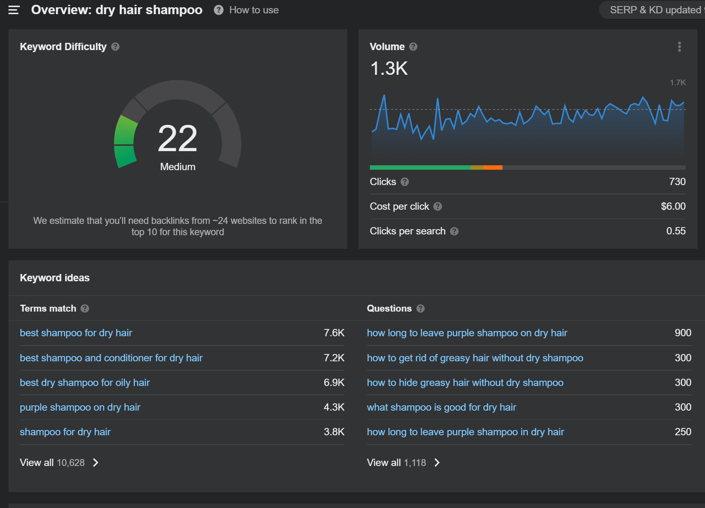
Task: Click the Volume help question icon
Action: pyautogui.click(x=413, y=47)
